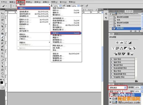This screenshot has height=105, width=143.
Task: Open the layer fill 填充 arrow
Action: pyautogui.click(x=141, y=91)
